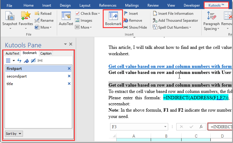This screenshot has height=143, width=233.
Task: Click the bookmark list view icon in pane
Action: tap(8, 61)
